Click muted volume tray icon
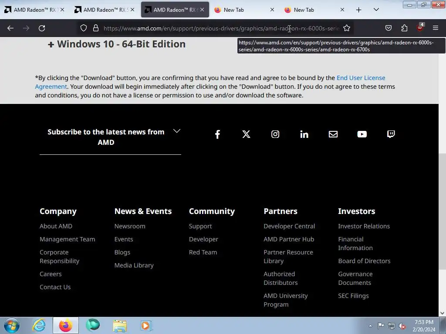Viewport: 446px width, 334px height. [402, 326]
